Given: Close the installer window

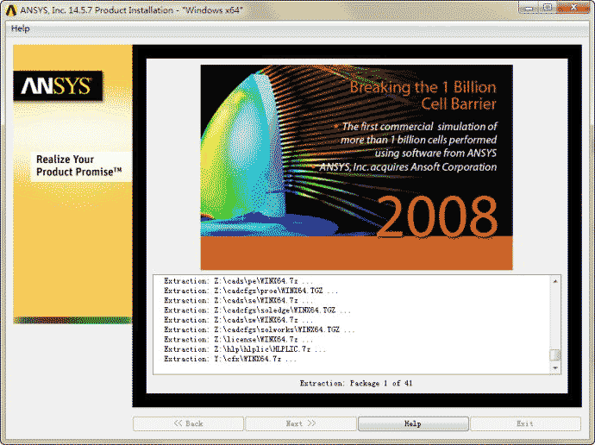Looking at the screenshot, I should coord(573,7).
